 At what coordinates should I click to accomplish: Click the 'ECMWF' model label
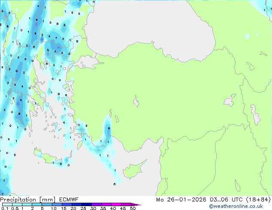(69, 200)
